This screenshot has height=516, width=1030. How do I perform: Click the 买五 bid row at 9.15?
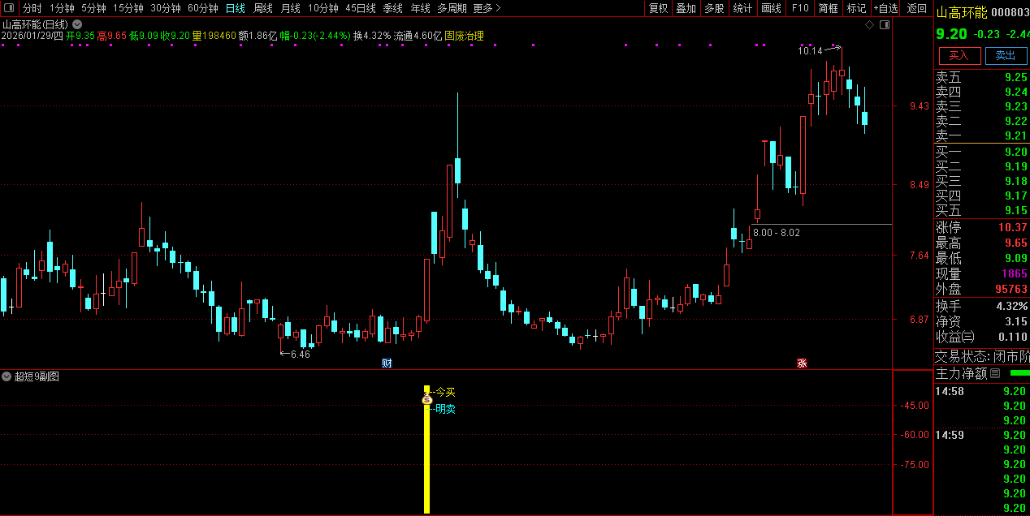[x=982, y=210]
